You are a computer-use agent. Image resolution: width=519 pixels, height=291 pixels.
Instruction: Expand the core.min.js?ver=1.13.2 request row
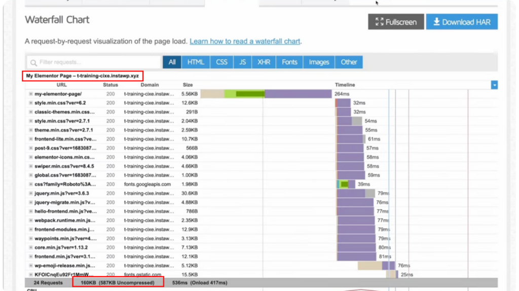(31, 248)
